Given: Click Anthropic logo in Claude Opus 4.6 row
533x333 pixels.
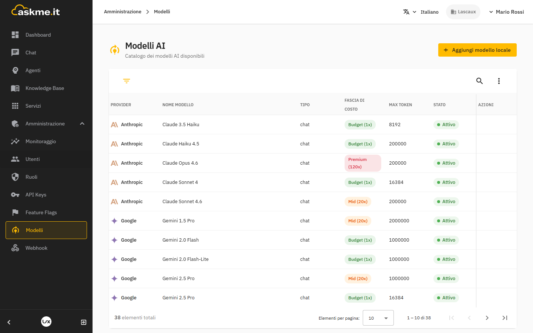Looking at the screenshot, I should 114,163.
